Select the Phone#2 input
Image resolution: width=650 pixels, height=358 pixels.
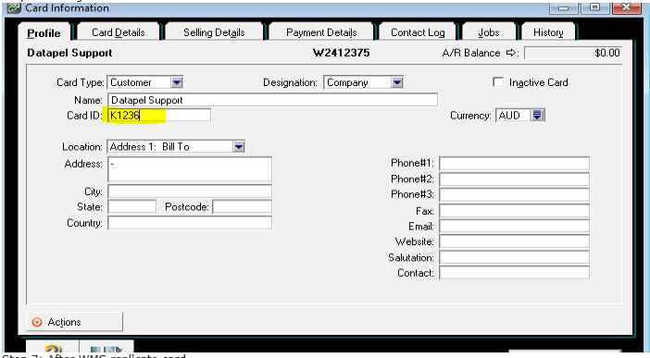pyautogui.click(x=515, y=179)
